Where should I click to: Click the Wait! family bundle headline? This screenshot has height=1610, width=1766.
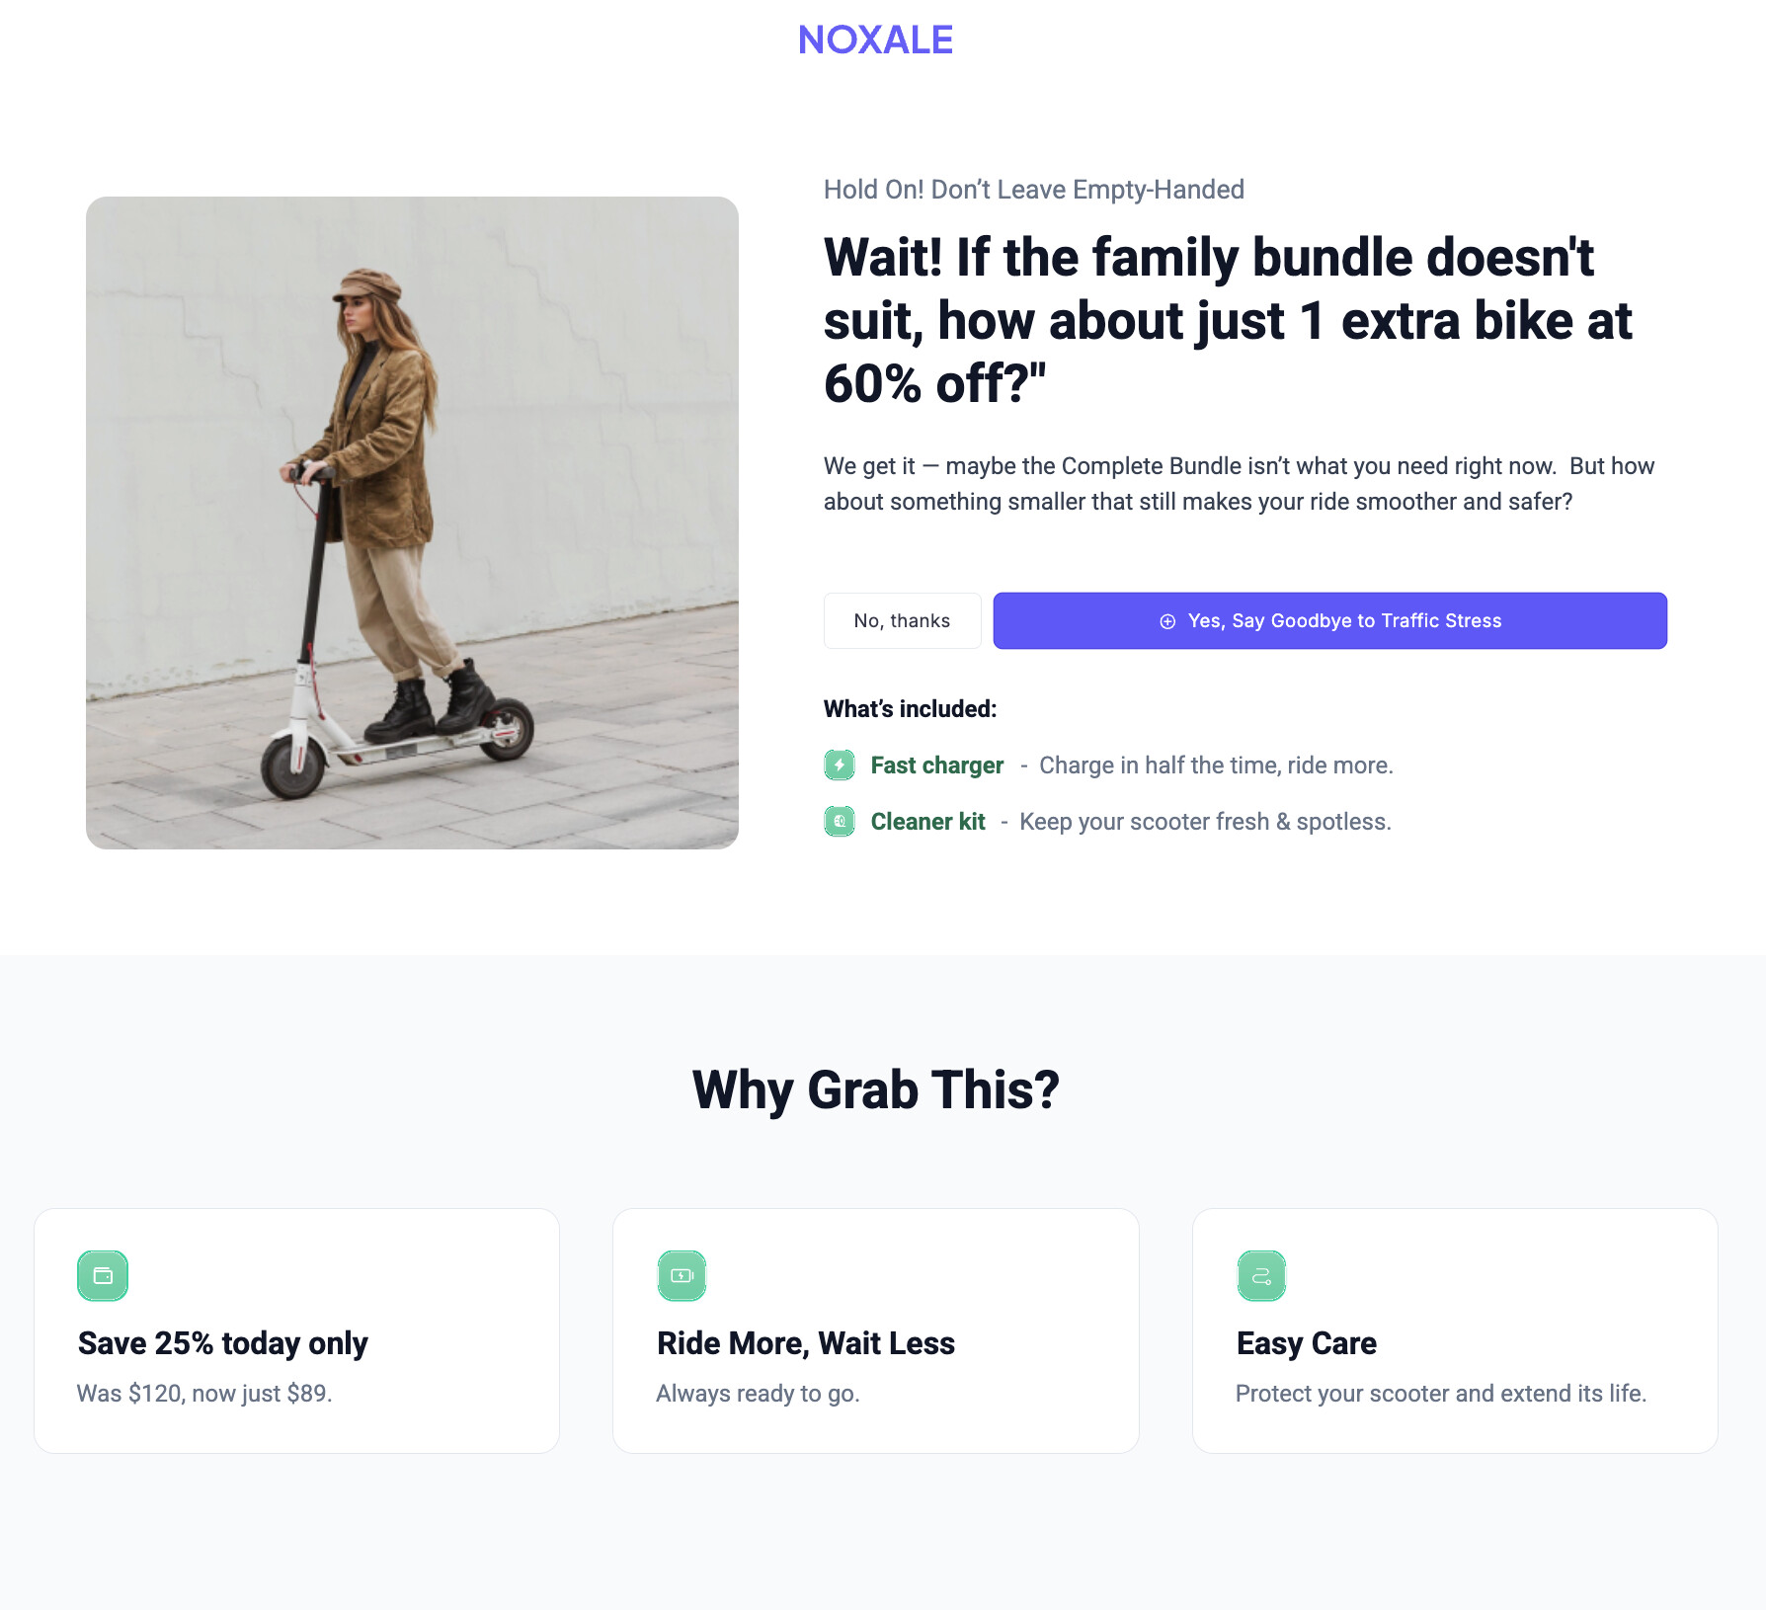pos(1228,320)
